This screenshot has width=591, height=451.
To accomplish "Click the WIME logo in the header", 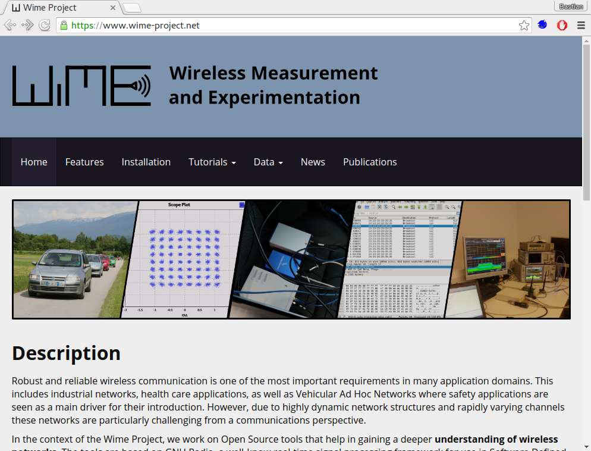I will 82,86.
